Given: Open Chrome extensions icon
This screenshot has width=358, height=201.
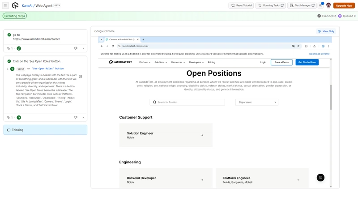Looking at the screenshot, I should click(306, 46).
